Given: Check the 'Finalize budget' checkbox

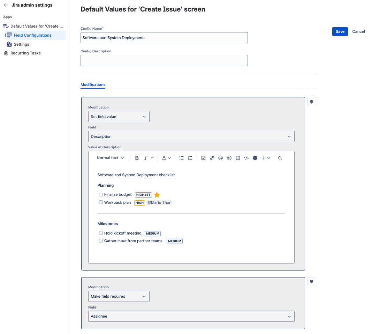Looking at the screenshot, I should point(101,194).
